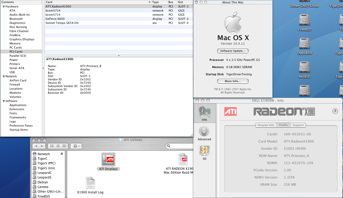
Task: Click the Slot column header
Action: point(185,2)
